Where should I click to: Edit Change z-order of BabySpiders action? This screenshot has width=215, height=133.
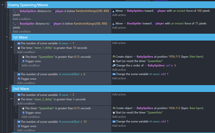[x=144, y=65]
